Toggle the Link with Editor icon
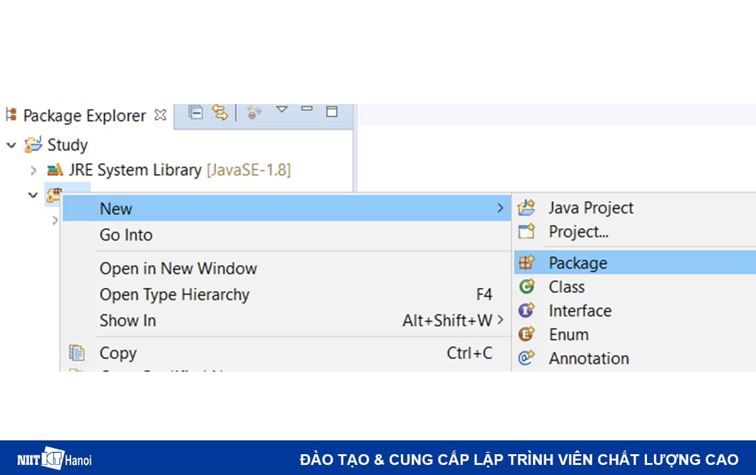The image size is (756, 475). pyautogui.click(x=219, y=113)
